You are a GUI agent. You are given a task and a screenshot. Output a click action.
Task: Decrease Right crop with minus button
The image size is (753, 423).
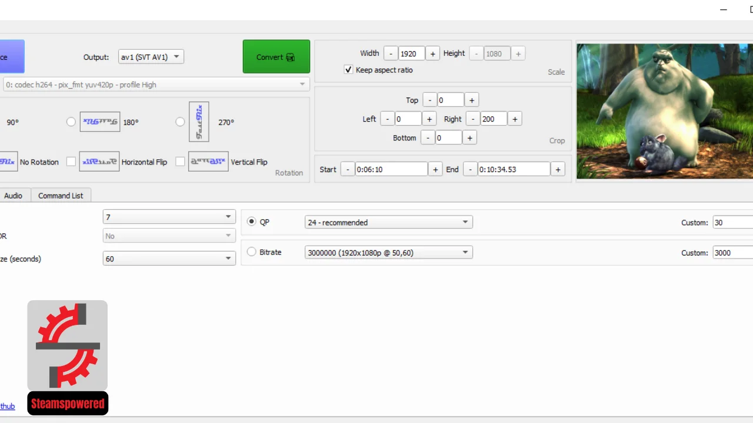pos(473,119)
